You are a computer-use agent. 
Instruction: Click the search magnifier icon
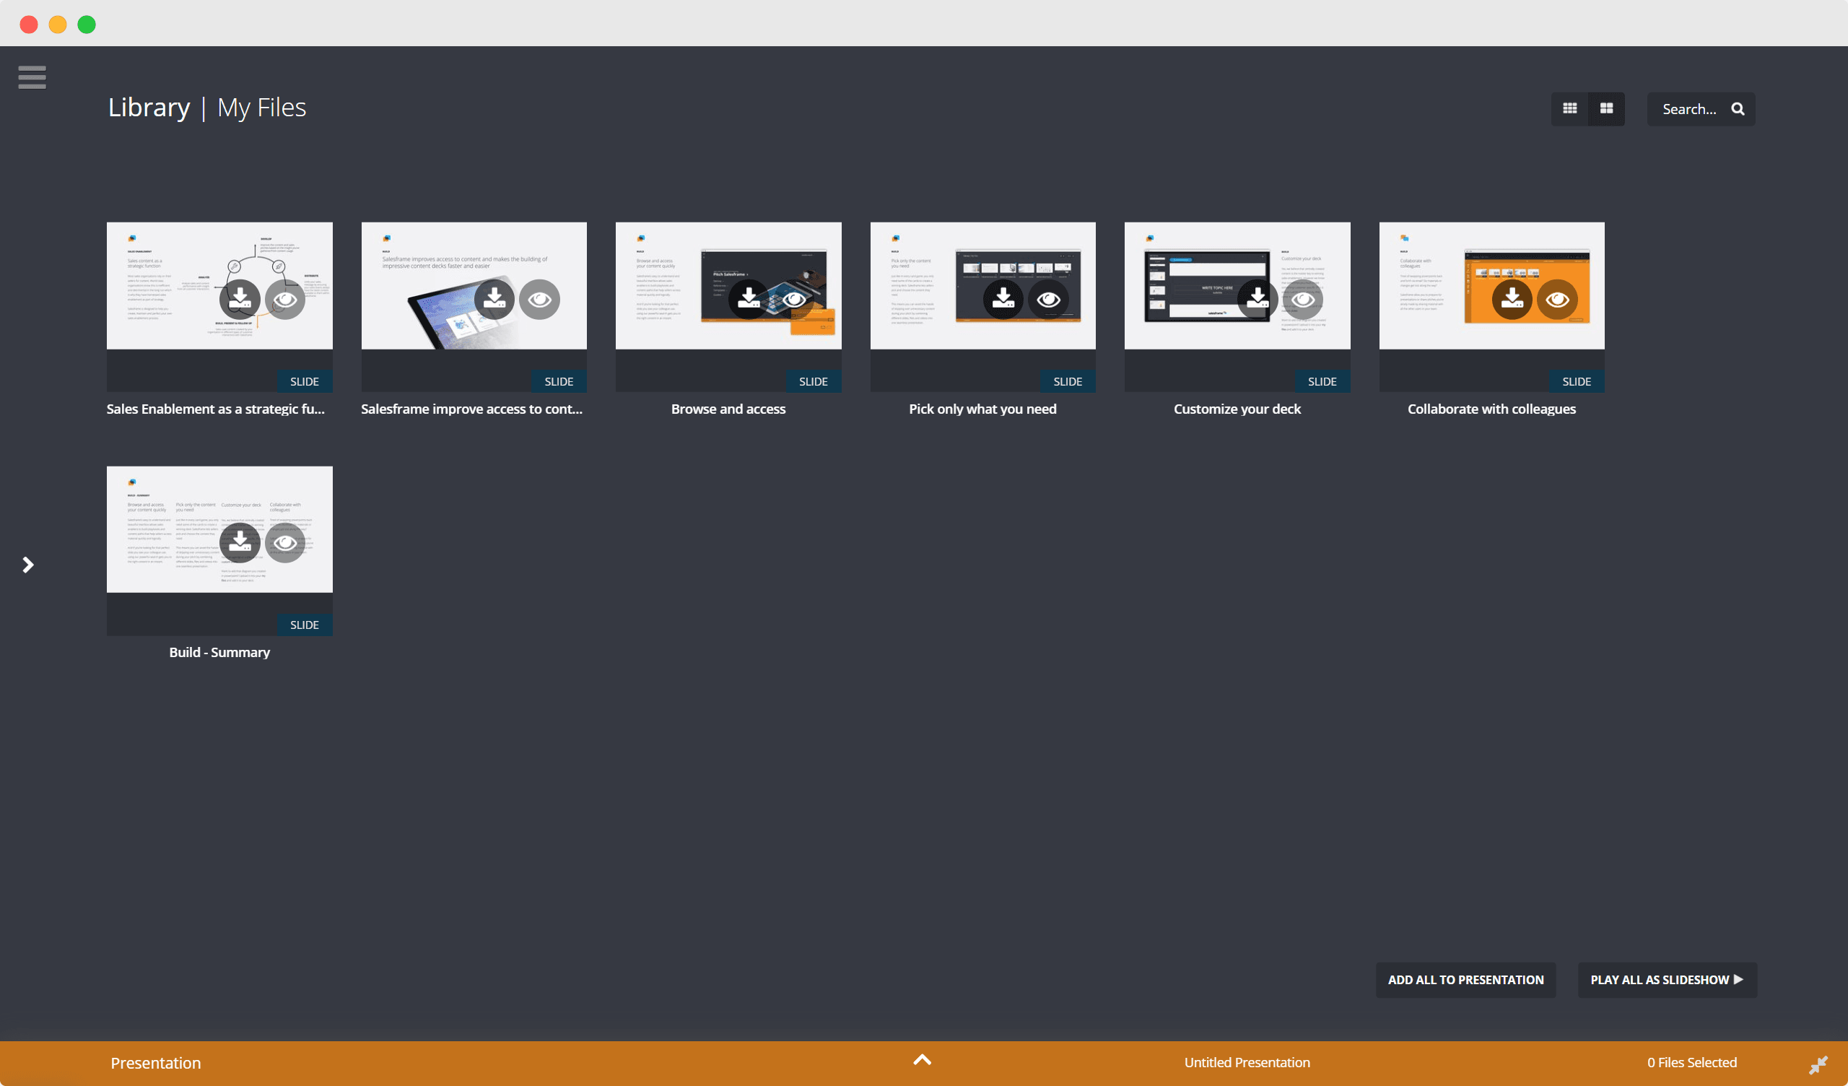click(x=1738, y=108)
